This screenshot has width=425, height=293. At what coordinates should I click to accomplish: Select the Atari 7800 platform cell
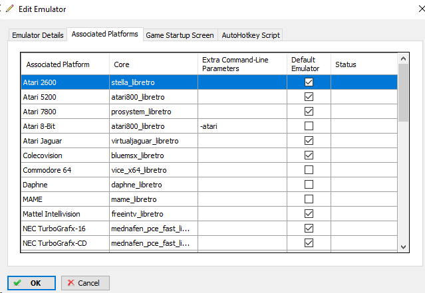click(65, 112)
